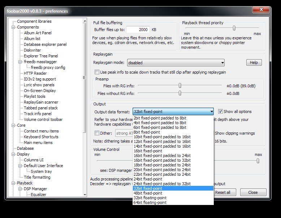
Task: Collapse the Display tree node
Action: click(13, 154)
